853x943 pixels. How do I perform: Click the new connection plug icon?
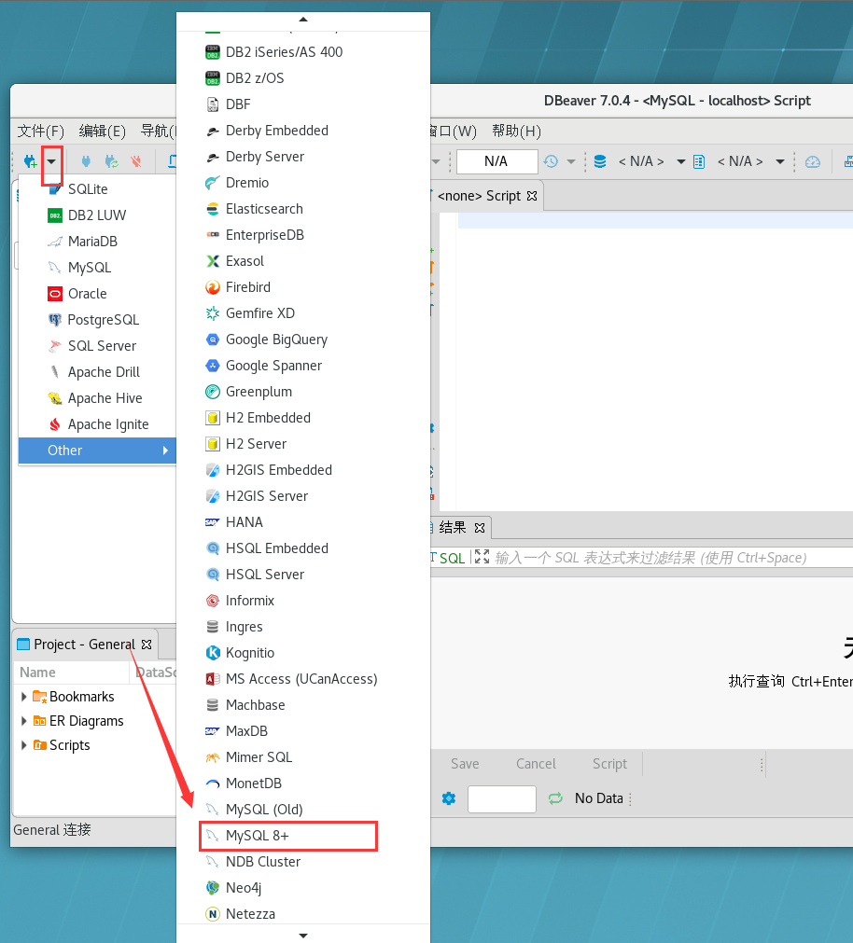(x=30, y=161)
